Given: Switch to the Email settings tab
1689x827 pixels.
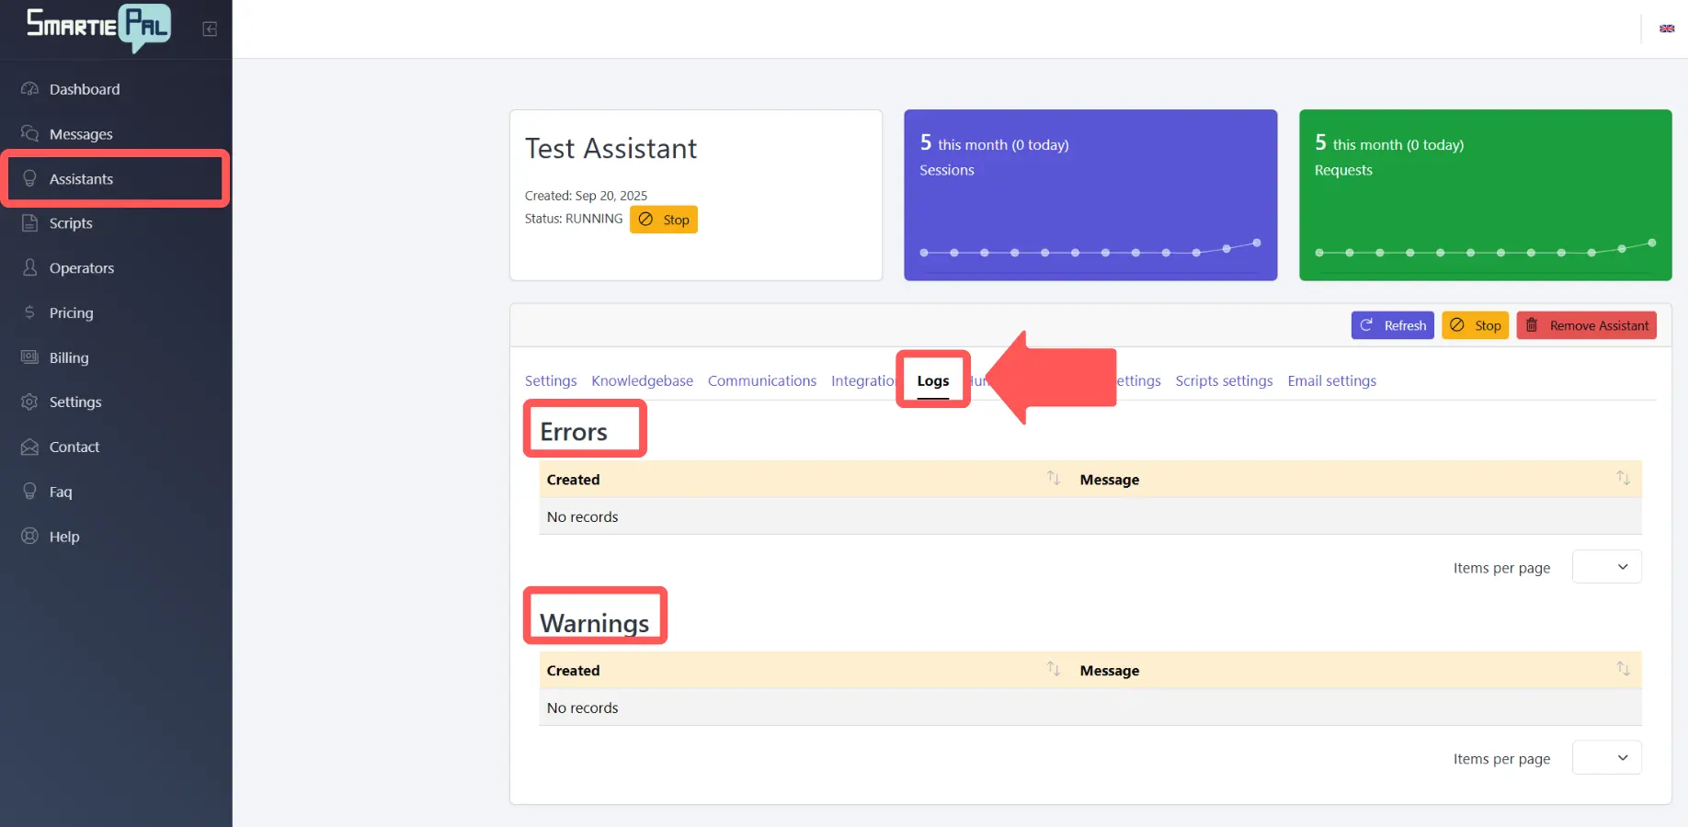Looking at the screenshot, I should [1331, 380].
